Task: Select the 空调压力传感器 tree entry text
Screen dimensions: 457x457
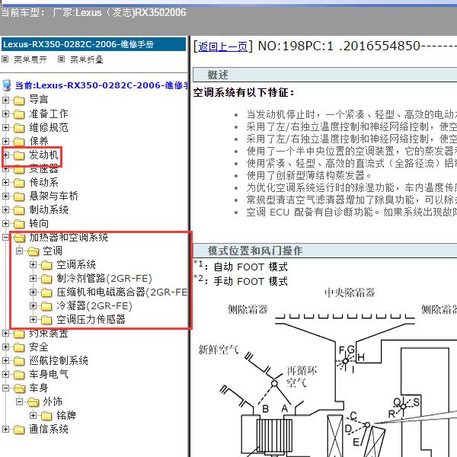Action: 91,319
